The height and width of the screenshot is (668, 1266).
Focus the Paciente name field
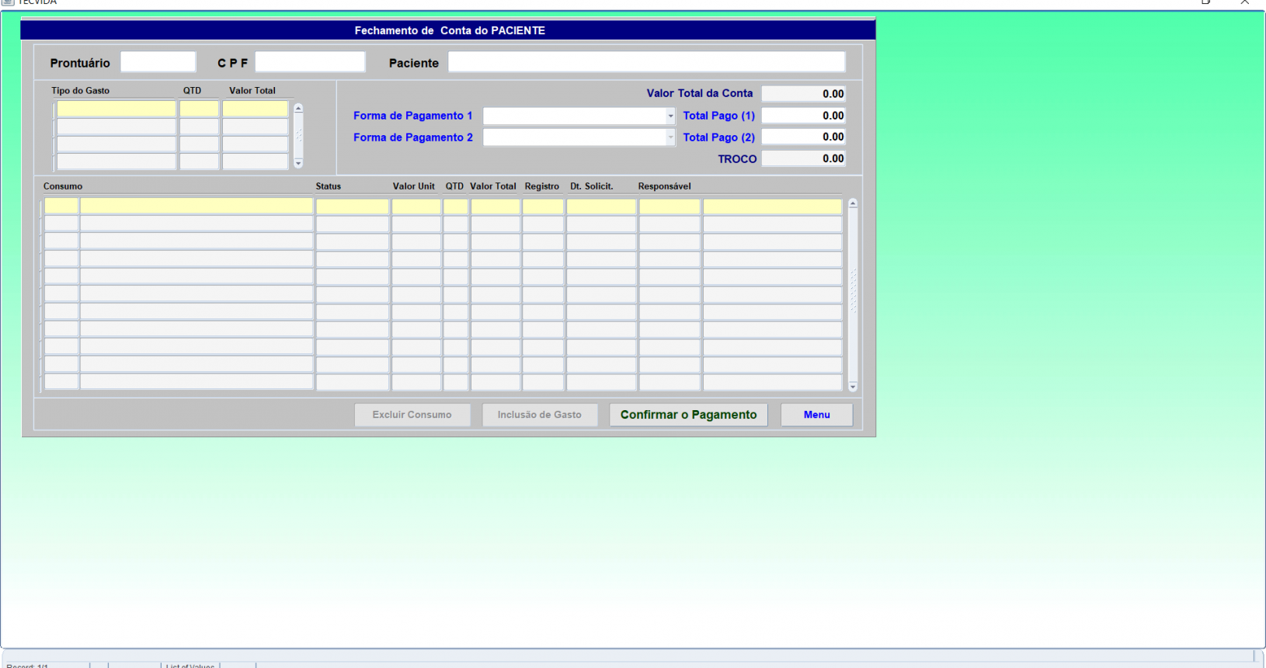pos(646,62)
